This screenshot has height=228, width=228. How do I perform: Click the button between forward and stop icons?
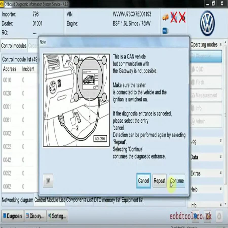[x=207, y=216]
